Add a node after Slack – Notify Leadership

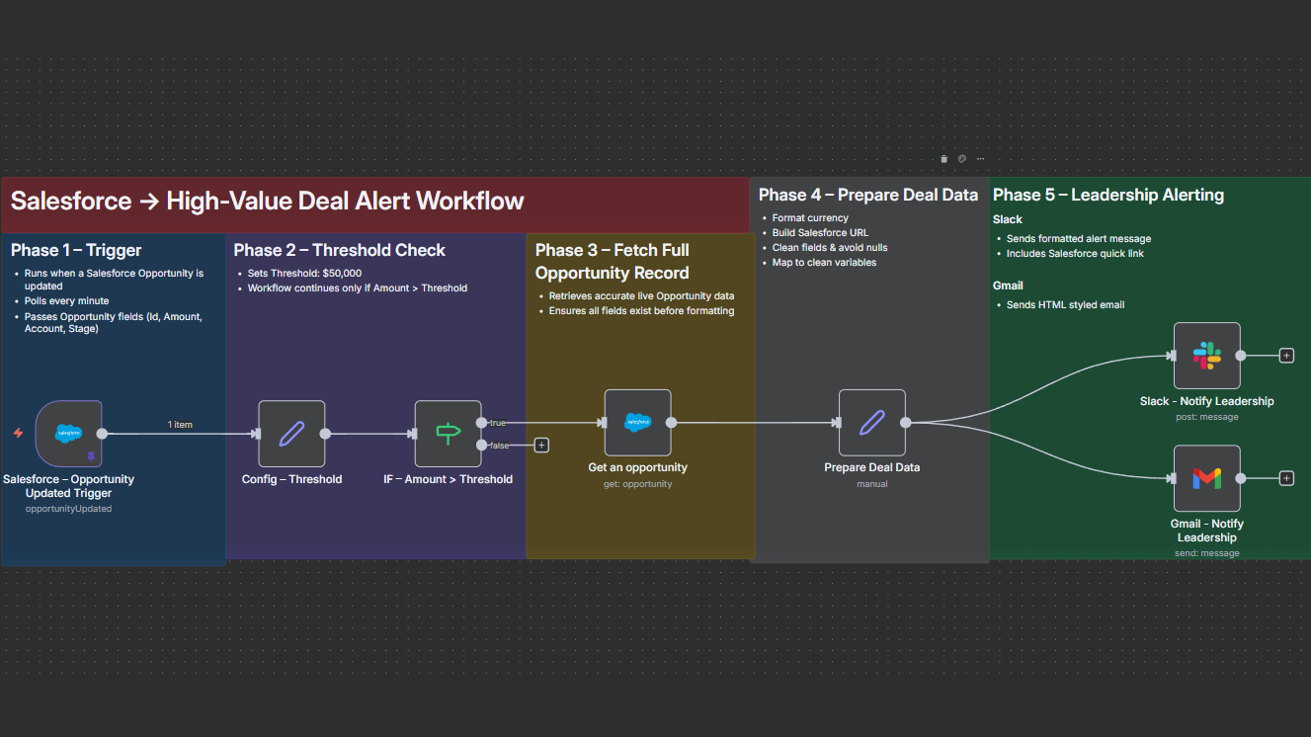click(1286, 355)
